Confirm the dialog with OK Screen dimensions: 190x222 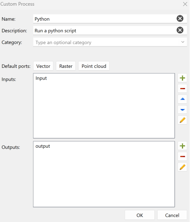139,215
